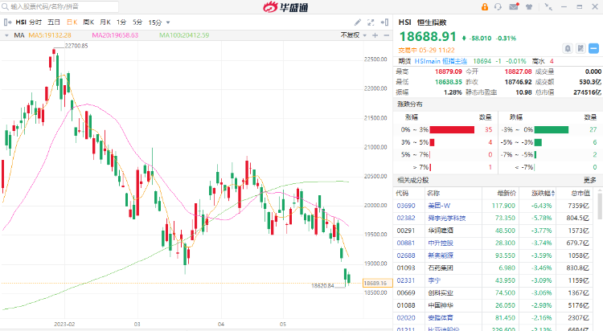Select the 日K chart tab
Image resolution: width=603 pixels, height=331 pixels.
(72, 22)
